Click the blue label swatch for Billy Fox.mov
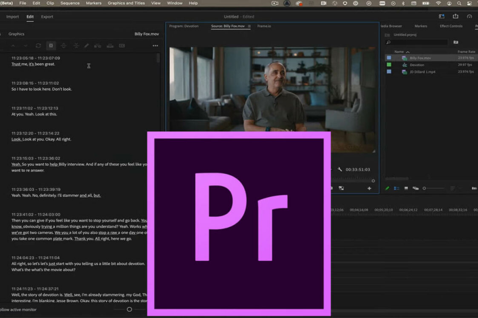This screenshot has width=478, height=318. coord(389,58)
